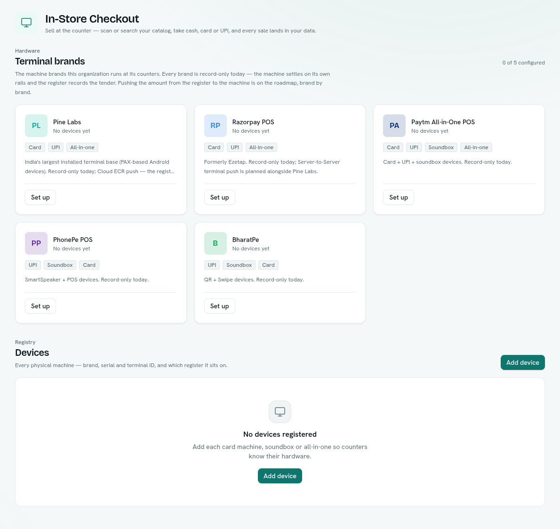Click the Formerly Ezetap description text

[x=272, y=167]
